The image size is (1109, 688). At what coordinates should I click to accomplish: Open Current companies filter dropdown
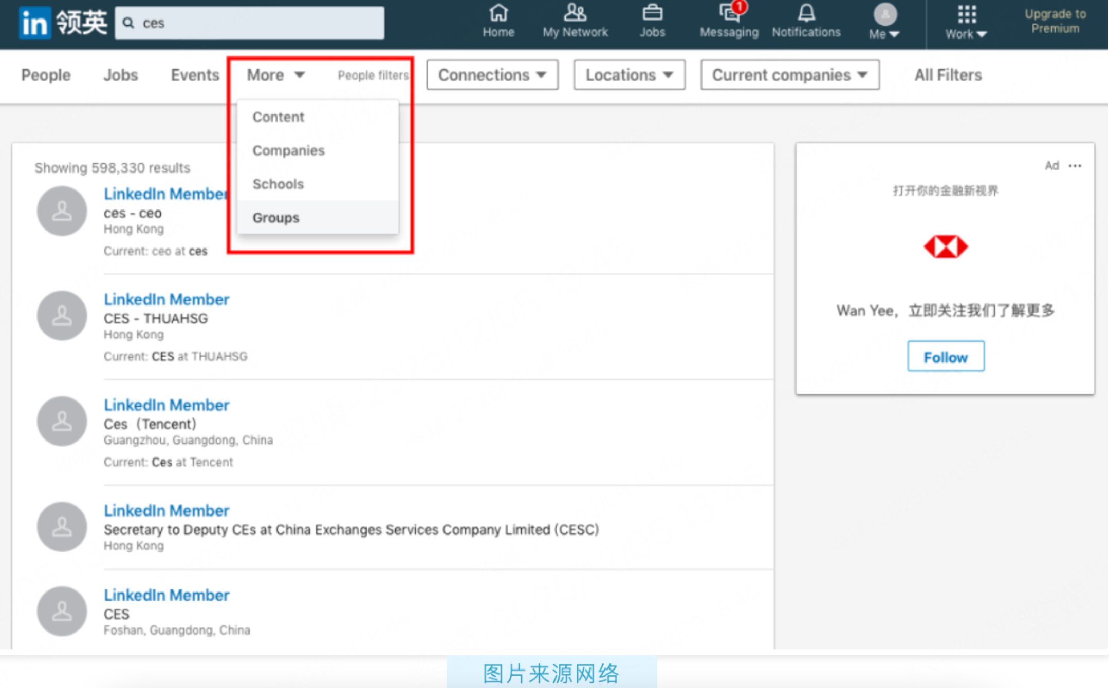[789, 75]
